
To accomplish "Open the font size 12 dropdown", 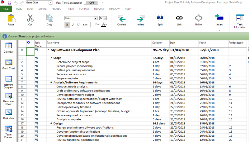I will tap(105, 18).
